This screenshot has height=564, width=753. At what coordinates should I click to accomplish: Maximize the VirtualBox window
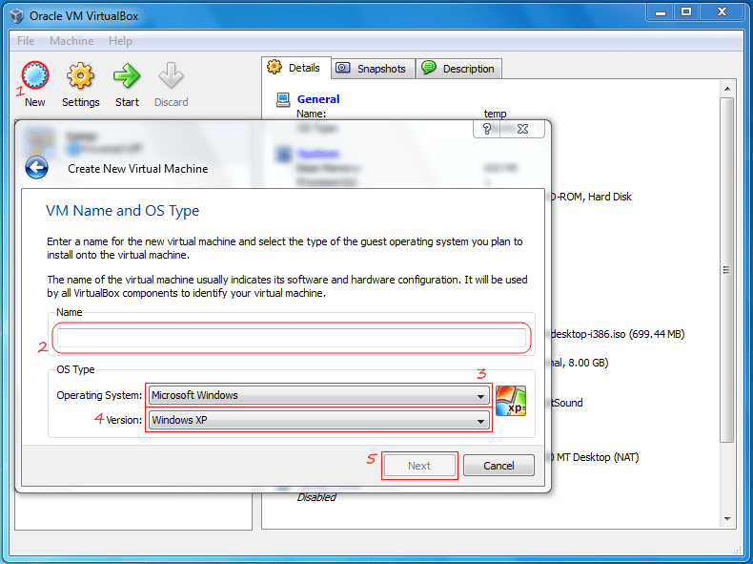tap(686, 12)
